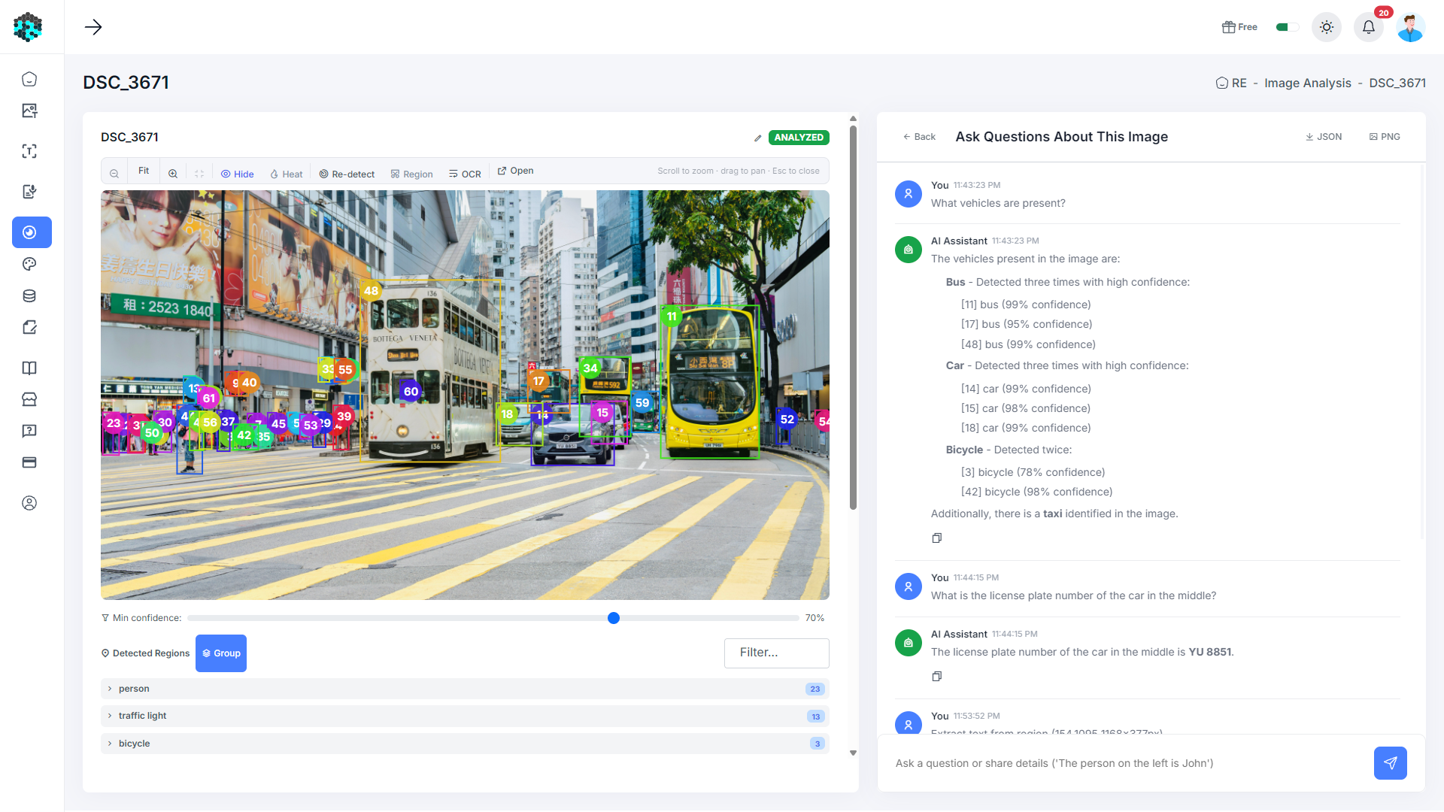Open the account profile sidebar icon
Image resolution: width=1444 pixels, height=812 pixels.
(29, 503)
